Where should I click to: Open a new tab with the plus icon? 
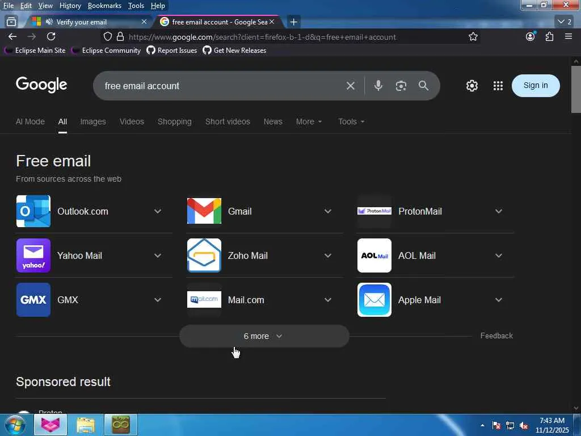[x=293, y=22]
